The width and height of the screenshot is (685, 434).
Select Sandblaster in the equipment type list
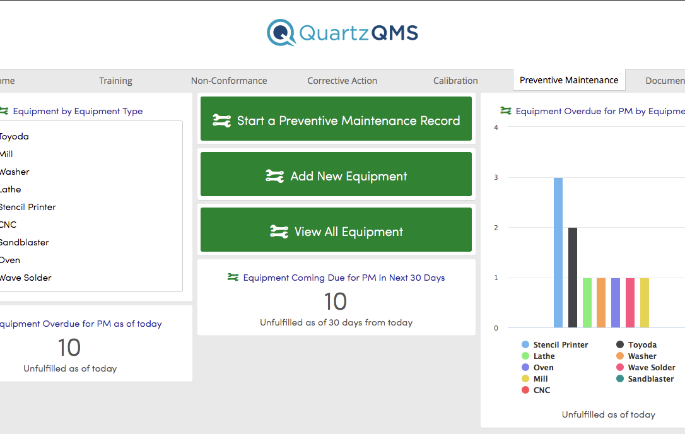pos(24,242)
